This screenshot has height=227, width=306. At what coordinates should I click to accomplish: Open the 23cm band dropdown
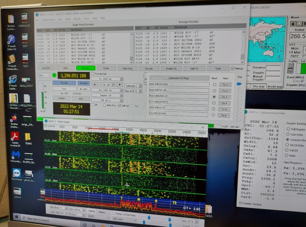(44, 75)
